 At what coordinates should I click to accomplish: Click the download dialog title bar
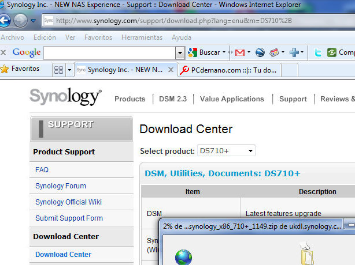(x=252, y=226)
